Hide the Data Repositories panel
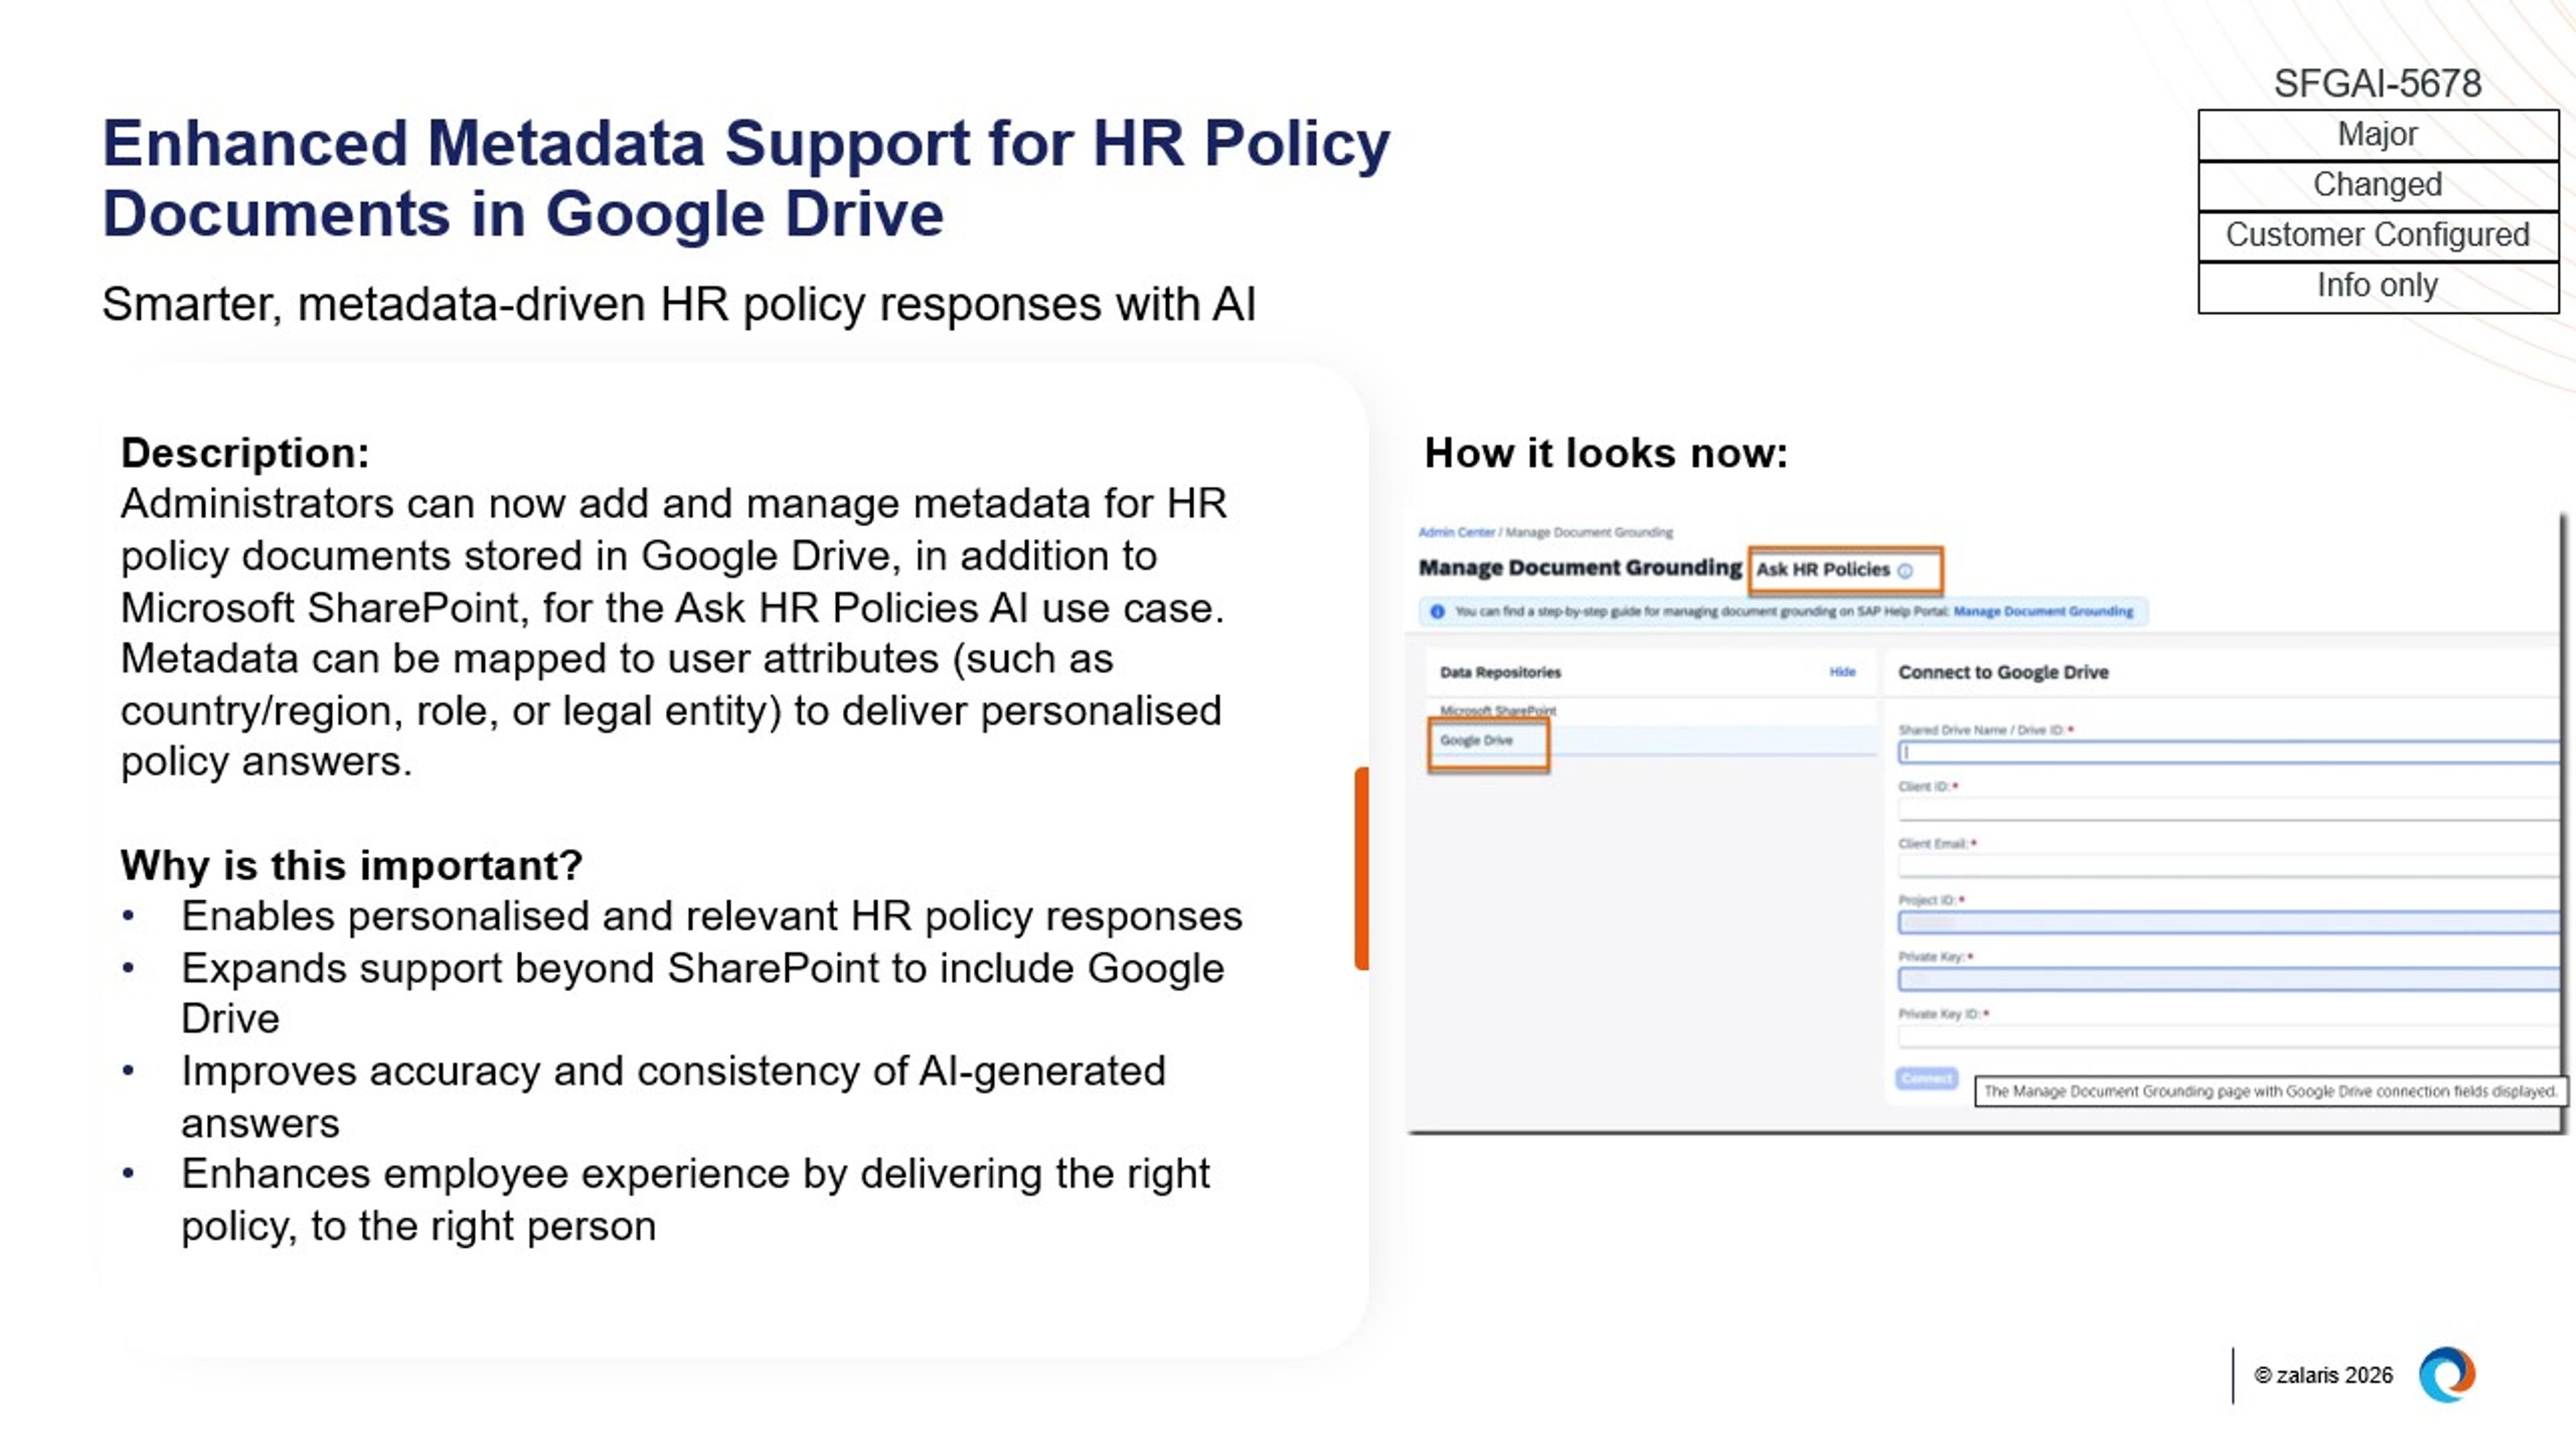Viewport: 2576px width, 1449px height. [x=1842, y=672]
